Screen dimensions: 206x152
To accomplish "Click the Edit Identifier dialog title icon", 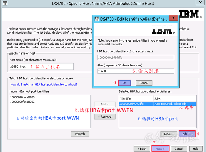I will (97, 19).
